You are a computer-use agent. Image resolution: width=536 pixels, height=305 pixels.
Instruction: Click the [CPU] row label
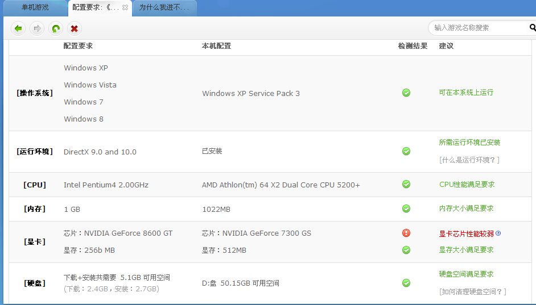pyautogui.click(x=35, y=185)
